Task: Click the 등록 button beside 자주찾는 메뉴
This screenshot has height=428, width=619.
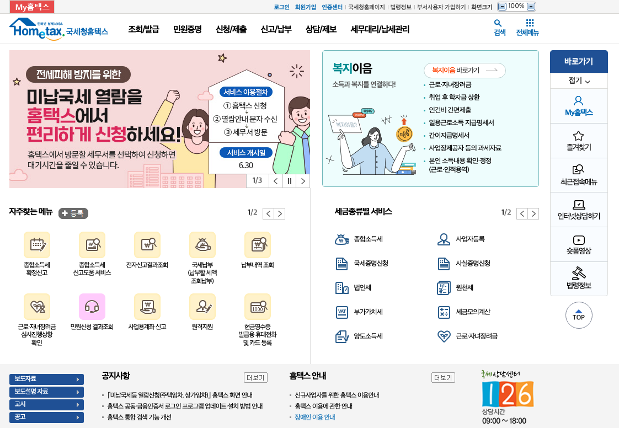Action: [x=73, y=213]
